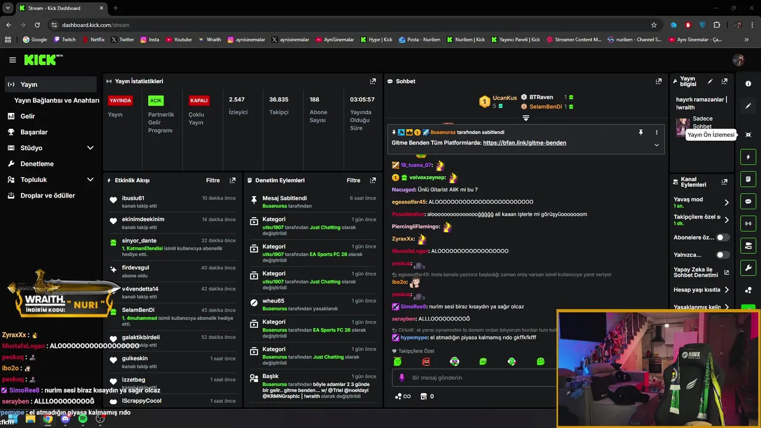Edit stream info with pencil in Yayın bilgisi
Viewport: 761px width, 428px height.
[x=710, y=81]
